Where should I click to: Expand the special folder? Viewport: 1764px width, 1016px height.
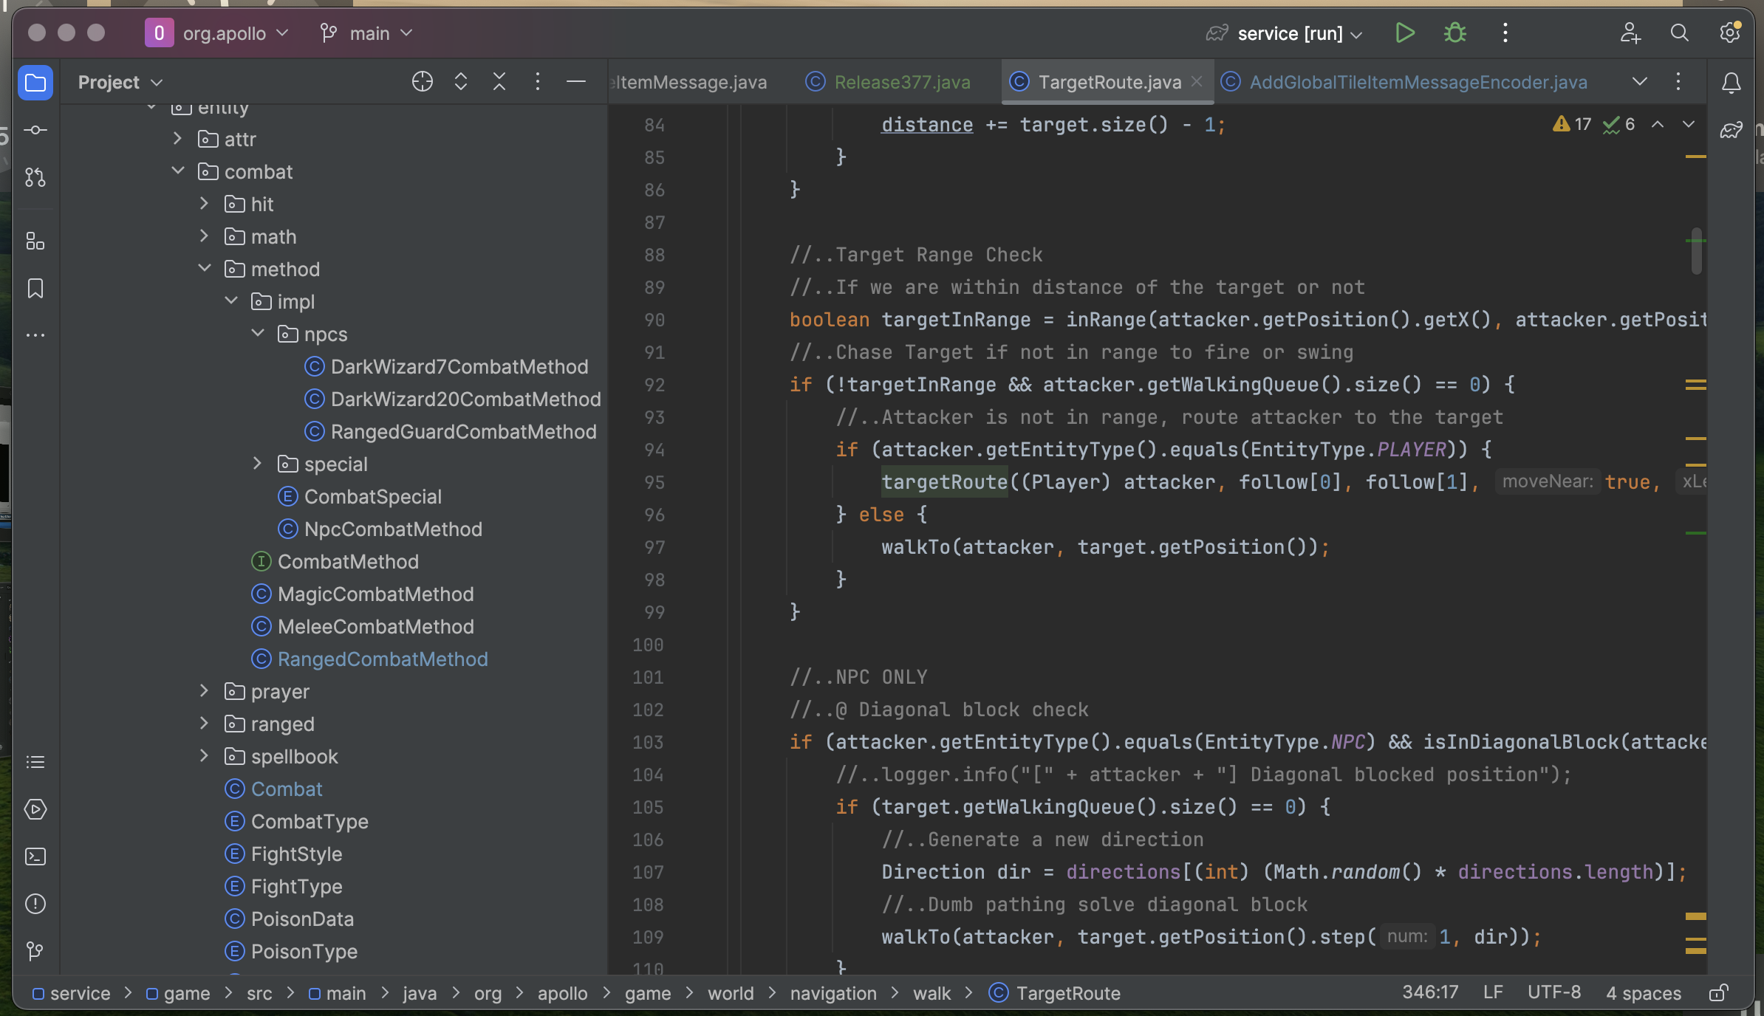(x=257, y=463)
